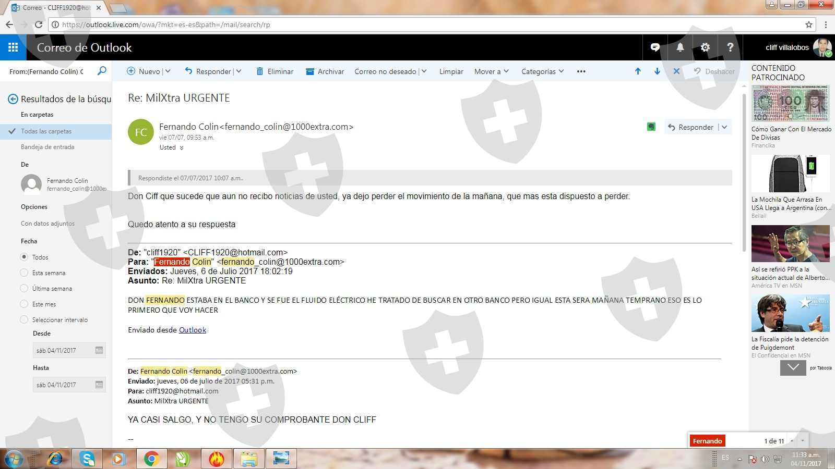The height and width of the screenshot is (469, 835).
Task: Expand the Correo no deseado dropdown
Action: (424, 71)
